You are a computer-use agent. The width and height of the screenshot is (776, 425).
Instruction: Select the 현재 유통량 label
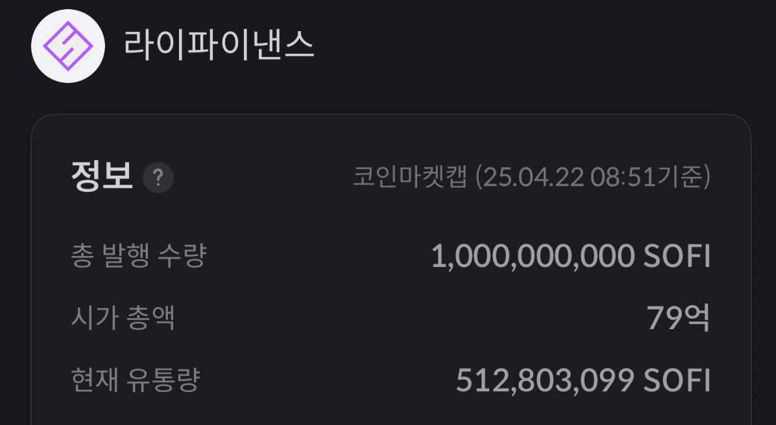click(135, 380)
